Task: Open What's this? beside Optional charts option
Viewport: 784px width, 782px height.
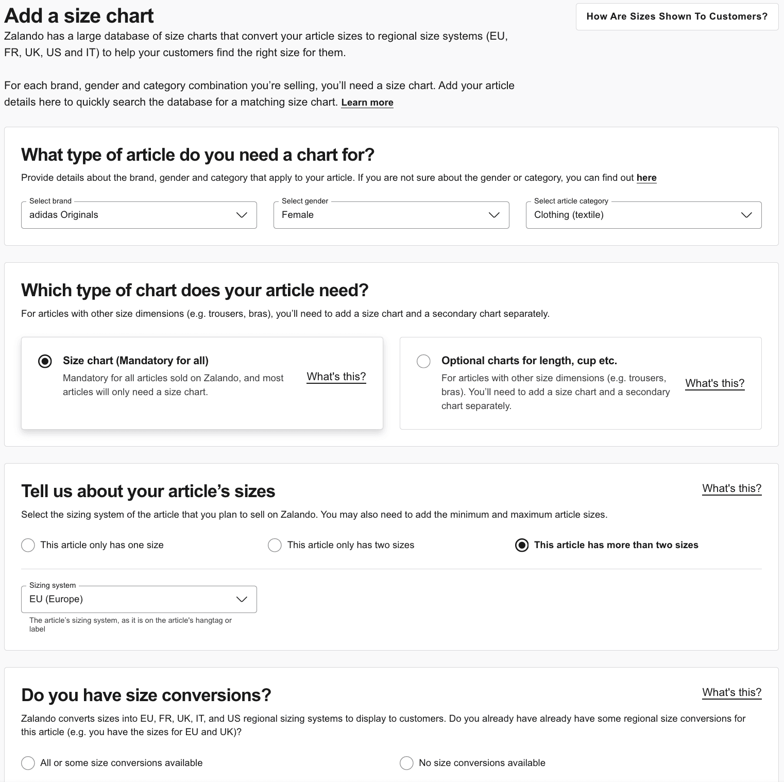Action: (x=715, y=383)
